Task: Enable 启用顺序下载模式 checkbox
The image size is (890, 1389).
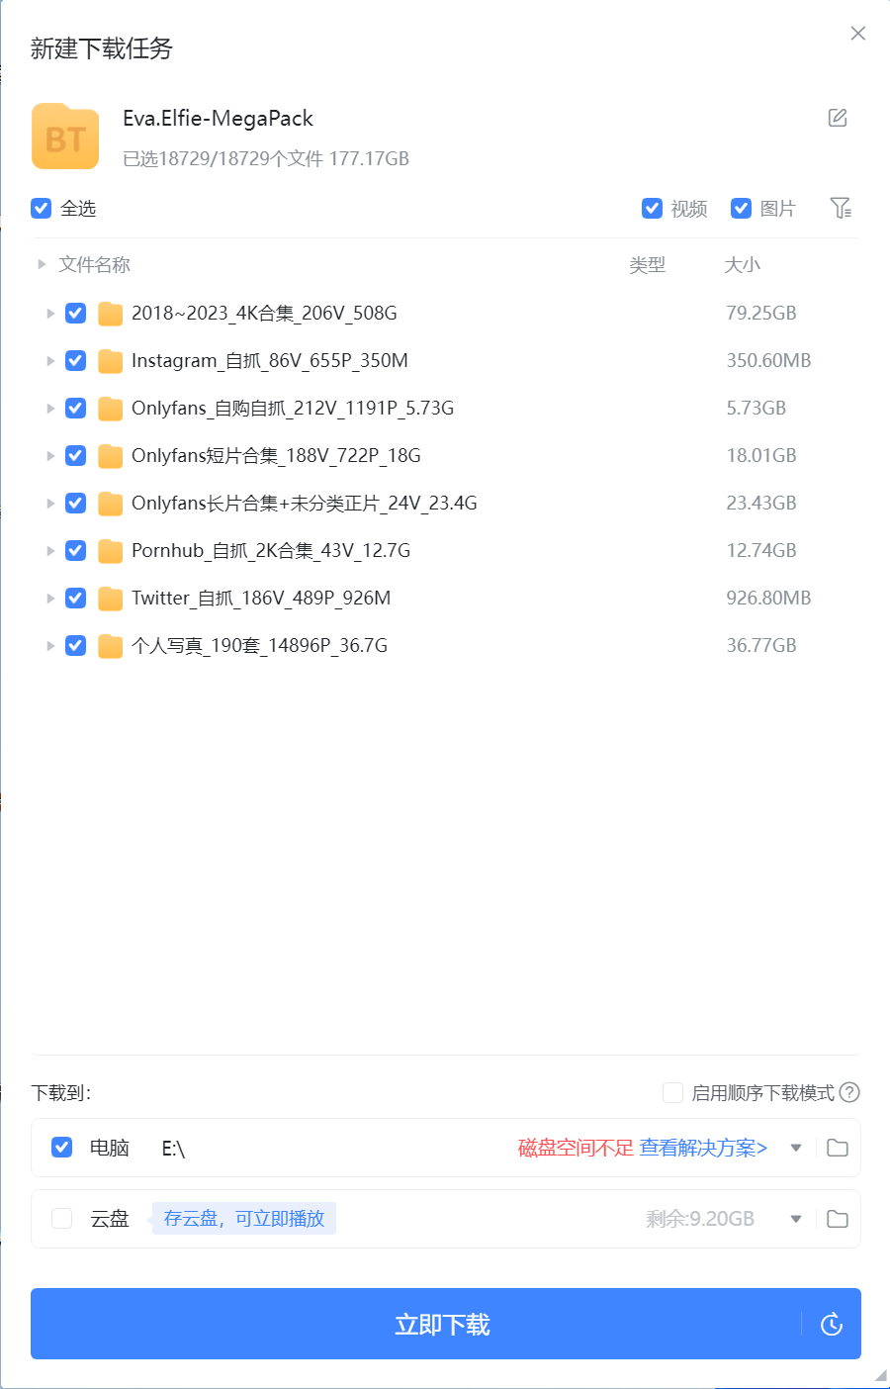Action: coord(672,1092)
